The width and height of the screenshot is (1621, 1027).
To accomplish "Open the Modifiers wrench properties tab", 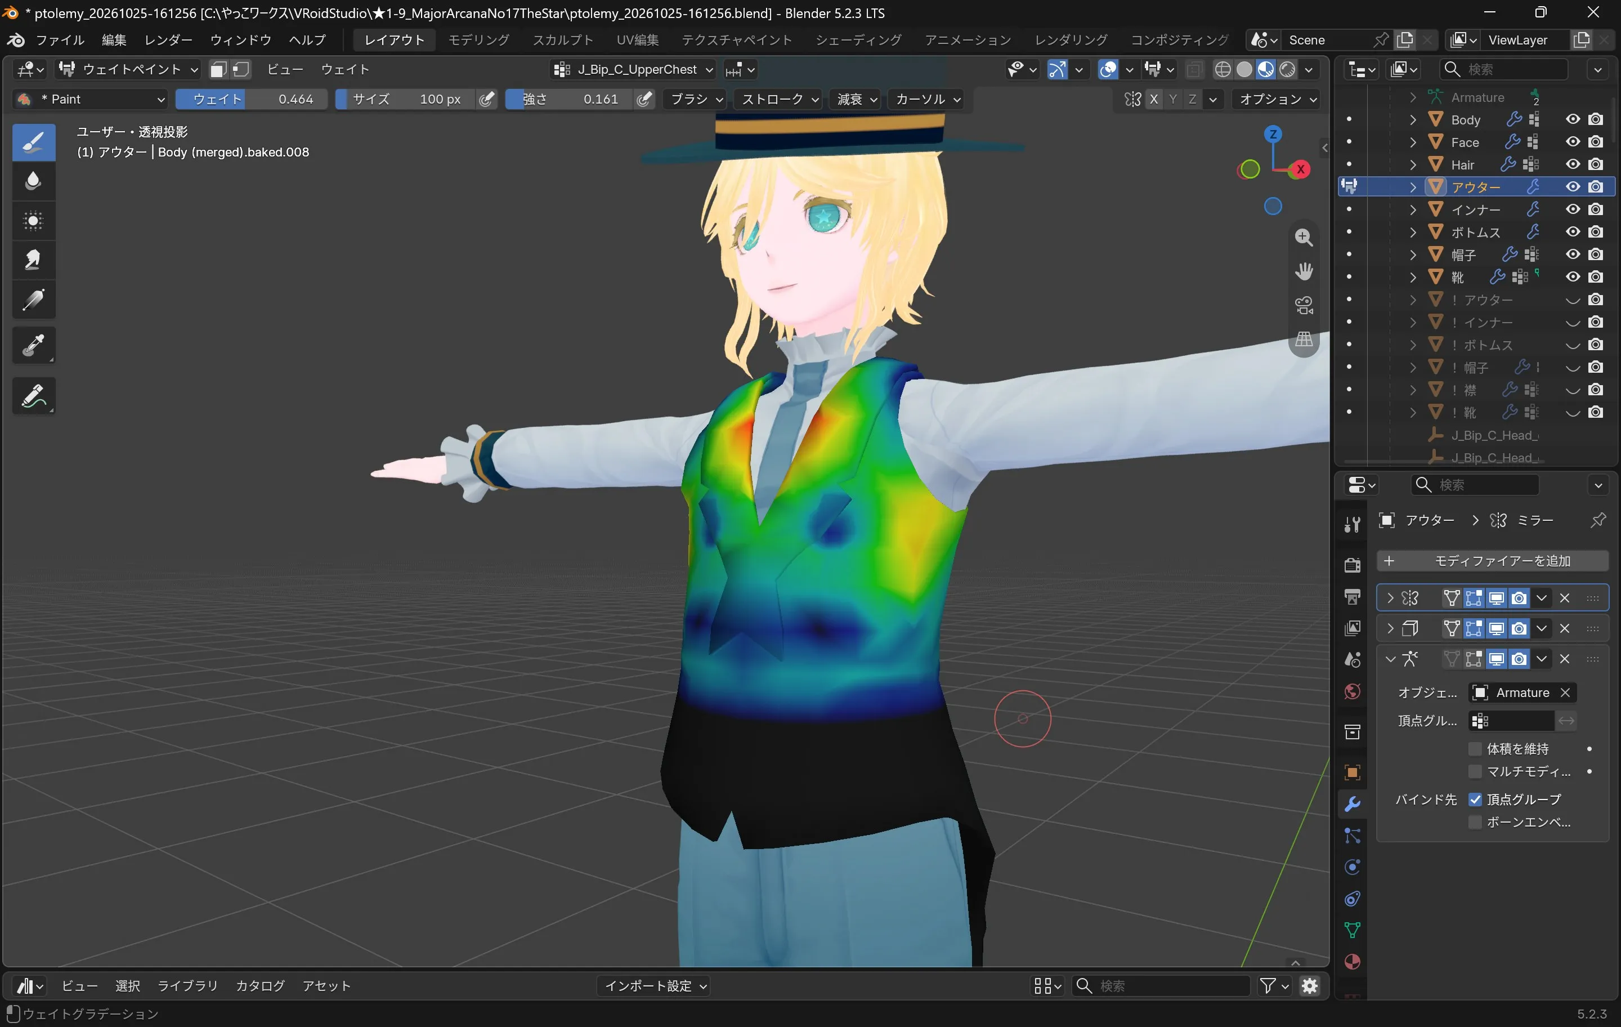I will (x=1352, y=804).
